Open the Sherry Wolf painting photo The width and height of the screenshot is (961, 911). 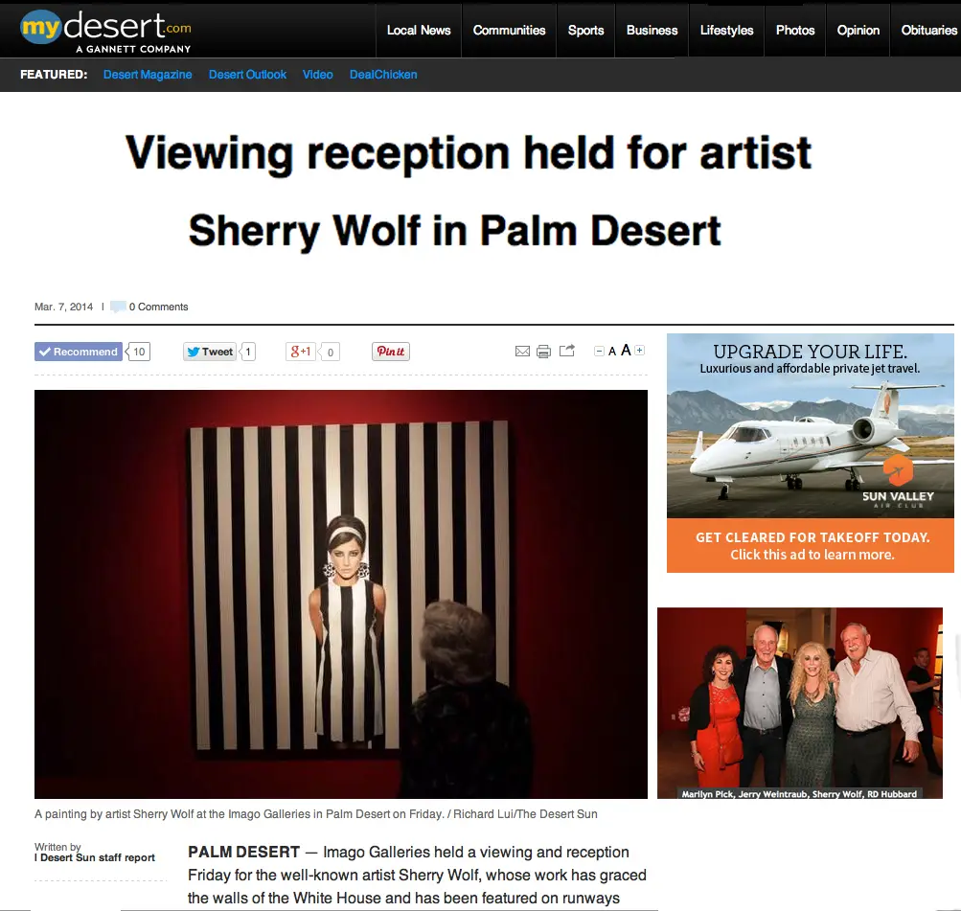click(x=341, y=594)
